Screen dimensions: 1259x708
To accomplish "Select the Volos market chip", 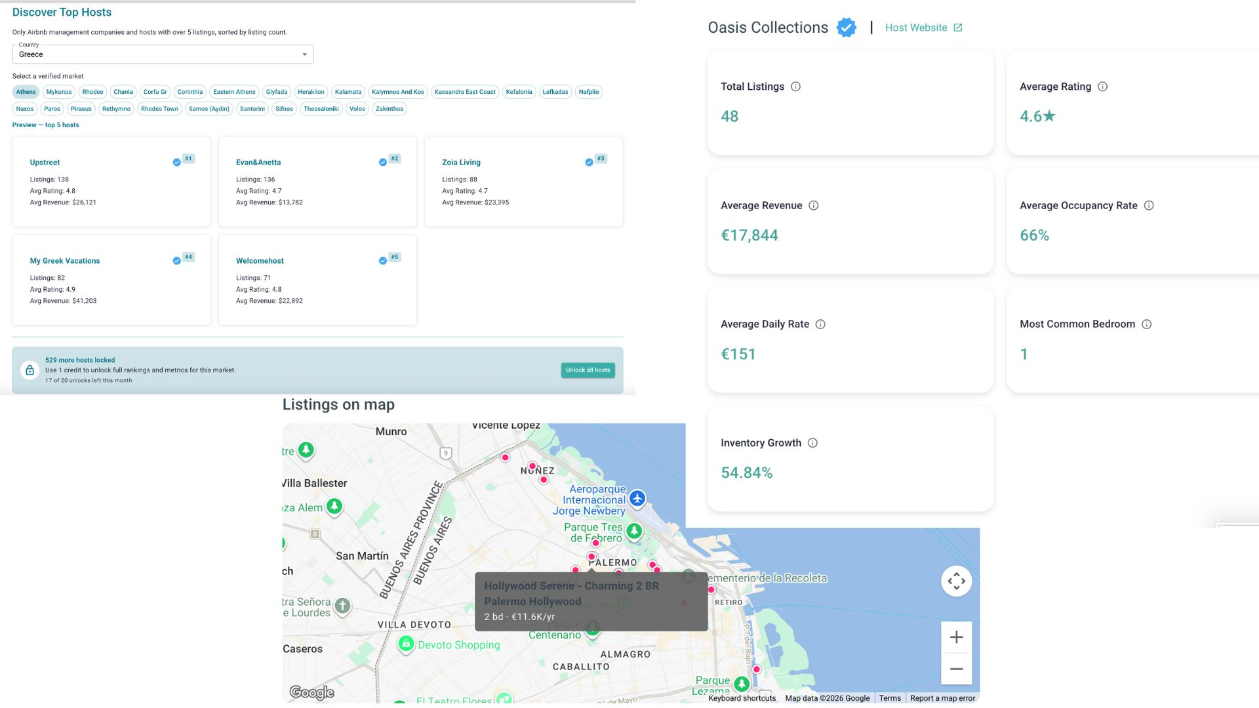I will [x=357, y=109].
